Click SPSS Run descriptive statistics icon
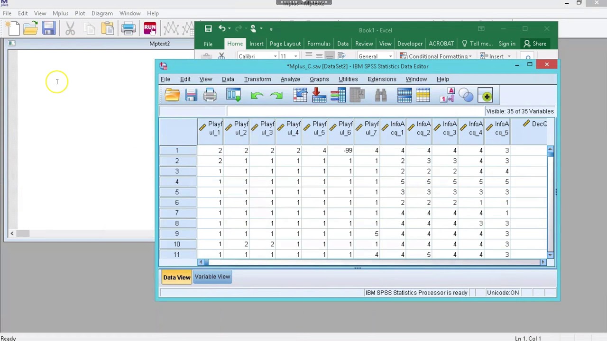The height and width of the screenshot is (341, 607). tap(357, 96)
